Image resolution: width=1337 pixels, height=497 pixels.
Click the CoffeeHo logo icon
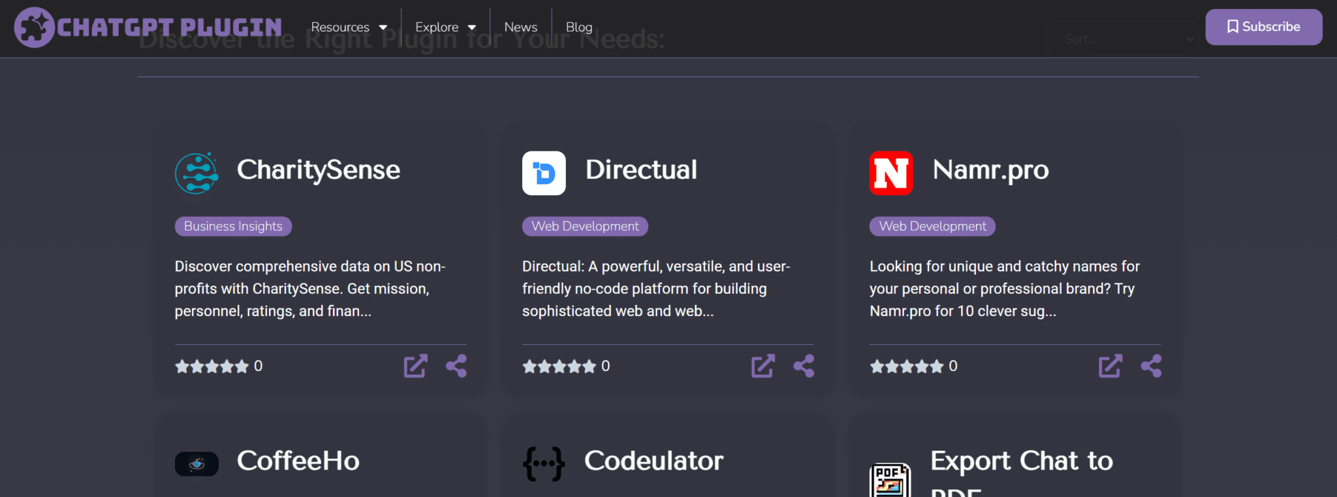(x=197, y=464)
